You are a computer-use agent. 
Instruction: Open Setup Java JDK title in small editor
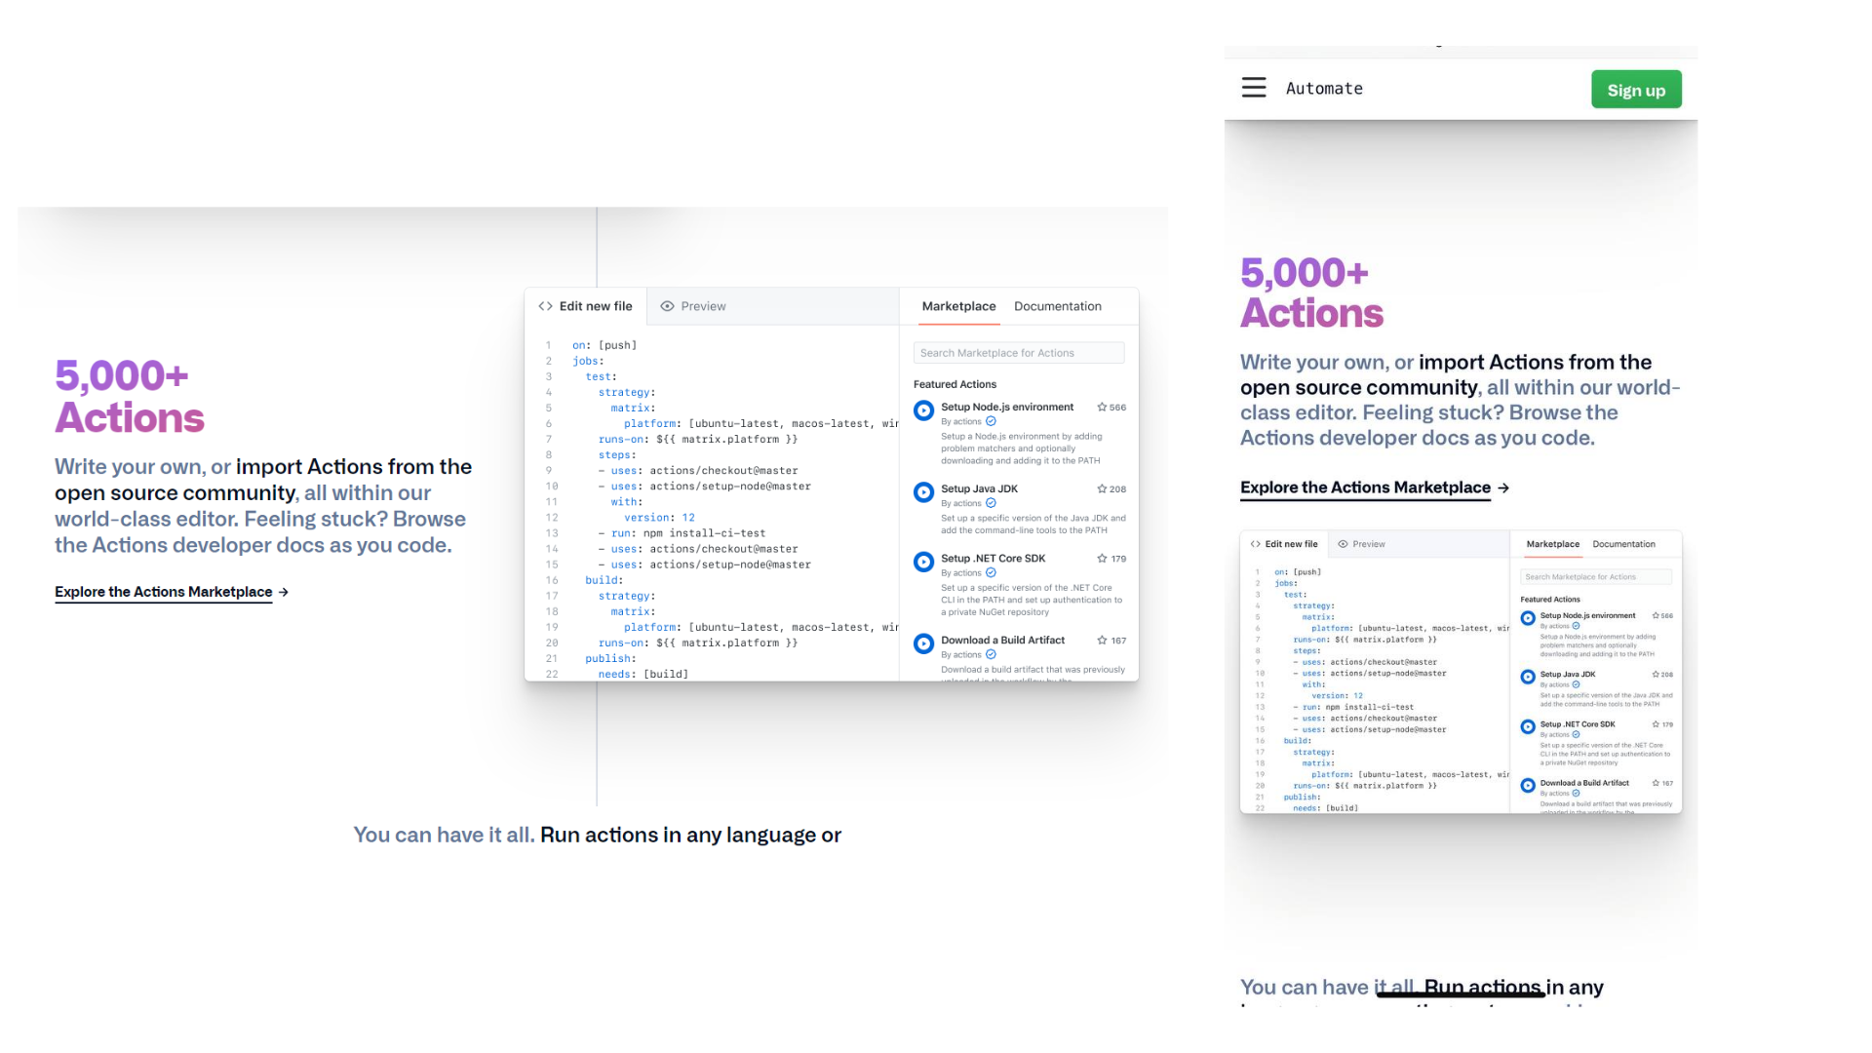pyautogui.click(x=1568, y=674)
